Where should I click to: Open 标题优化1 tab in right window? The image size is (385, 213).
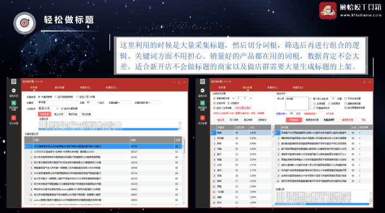pos(272,87)
